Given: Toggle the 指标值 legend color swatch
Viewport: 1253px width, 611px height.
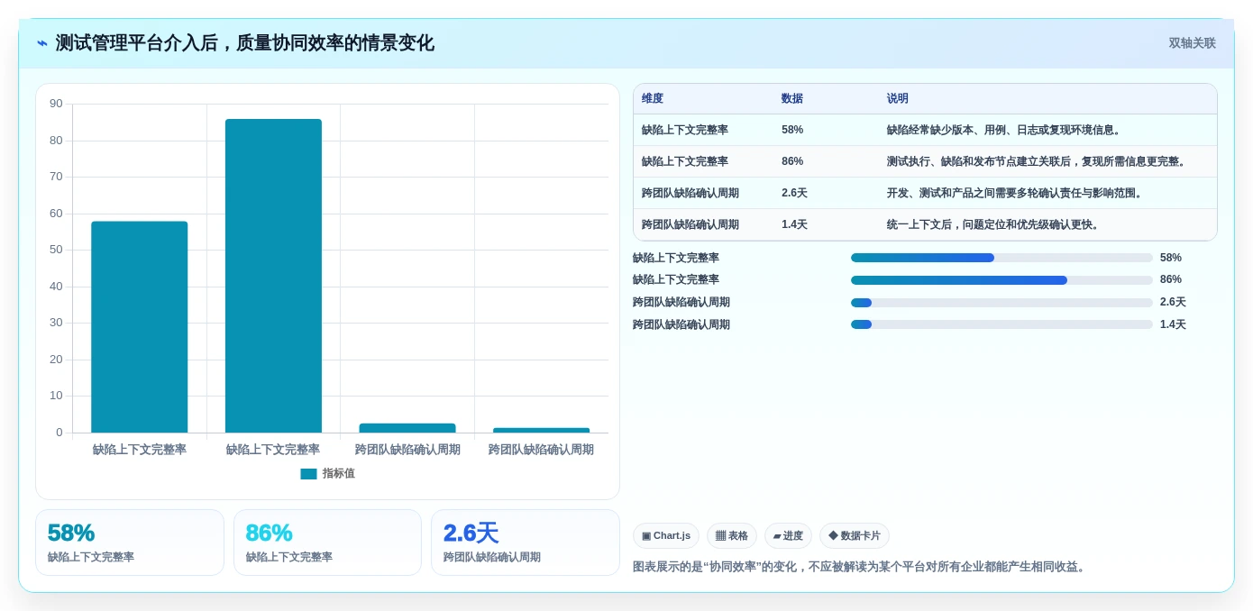Looking at the screenshot, I should pyautogui.click(x=308, y=474).
